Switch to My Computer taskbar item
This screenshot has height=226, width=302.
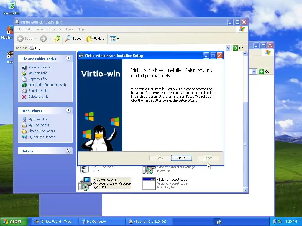(102, 222)
